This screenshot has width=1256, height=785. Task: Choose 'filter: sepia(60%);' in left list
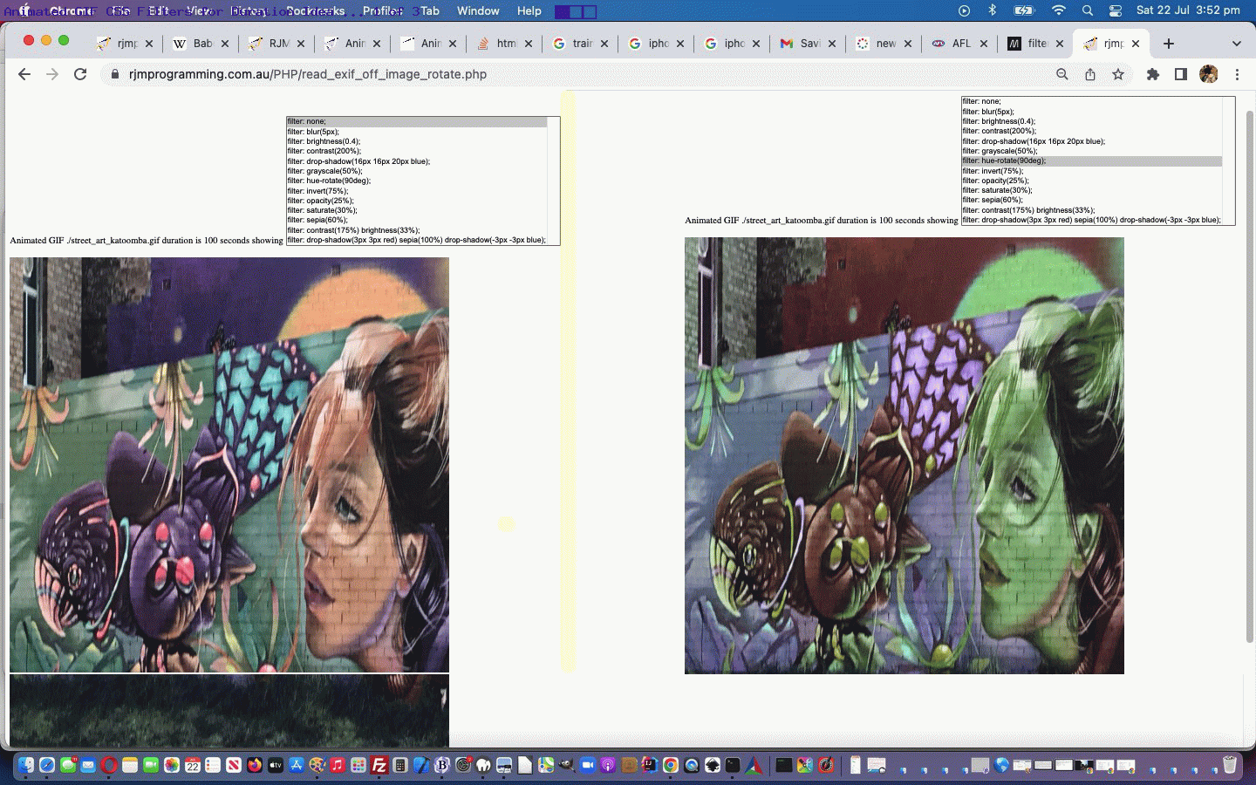(417, 220)
